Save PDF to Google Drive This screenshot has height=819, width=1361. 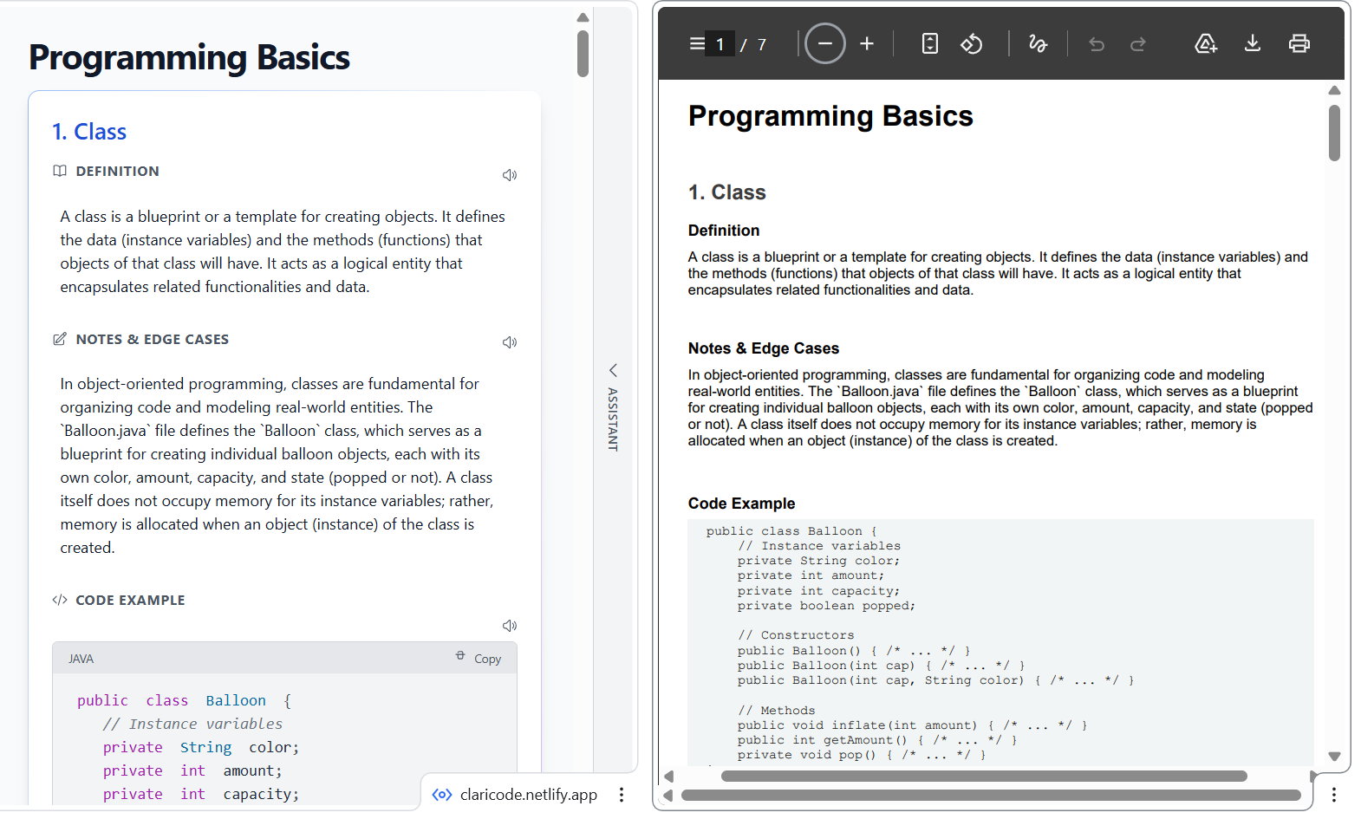pos(1206,43)
